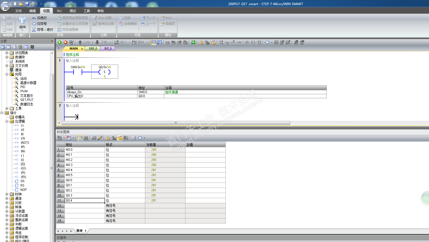
Task: Switch to the INT_0 program tab
Action: point(108,48)
